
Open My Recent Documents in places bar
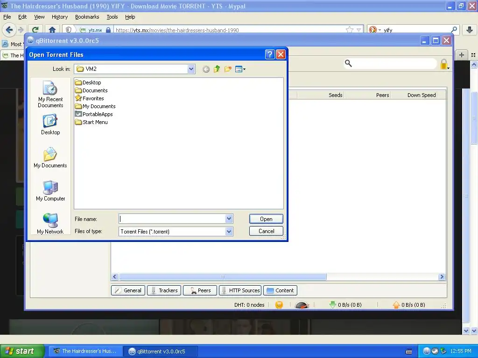click(x=50, y=94)
